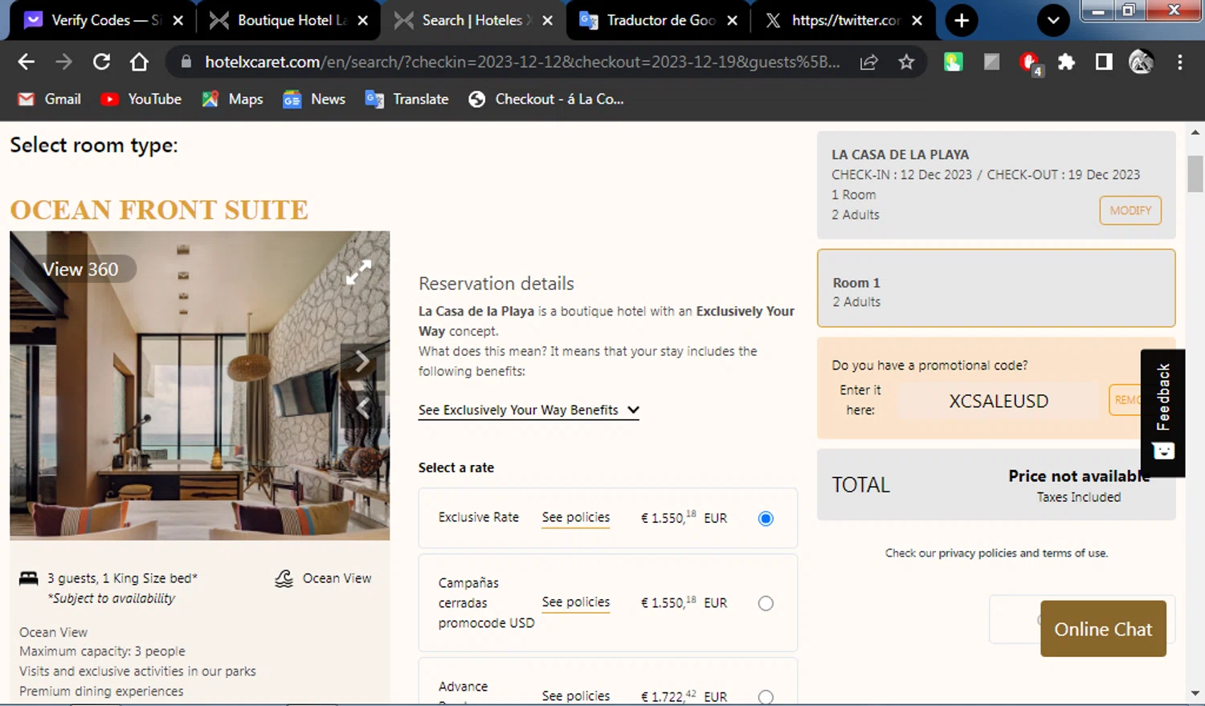Click the promo code remove button

point(1125,400)
